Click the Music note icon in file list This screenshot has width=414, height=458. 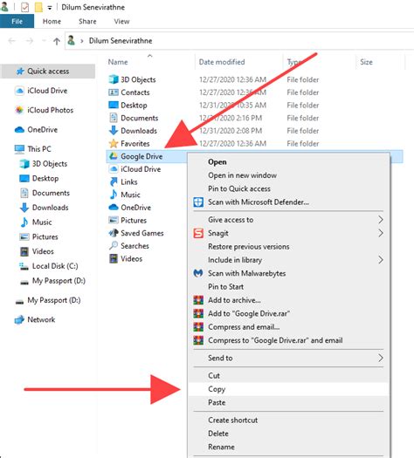(114, 195)
